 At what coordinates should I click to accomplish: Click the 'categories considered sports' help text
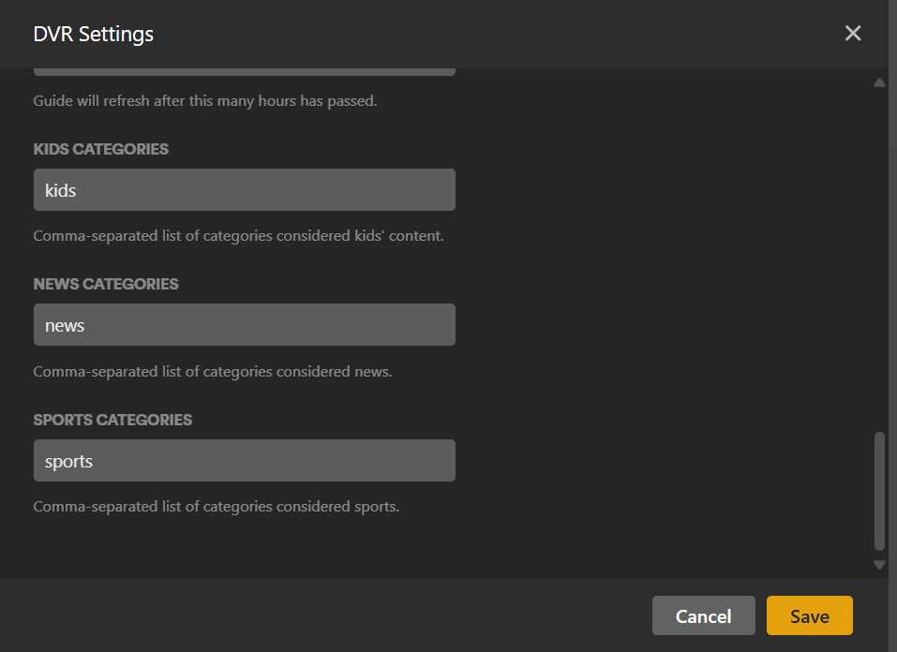point(217,507)
